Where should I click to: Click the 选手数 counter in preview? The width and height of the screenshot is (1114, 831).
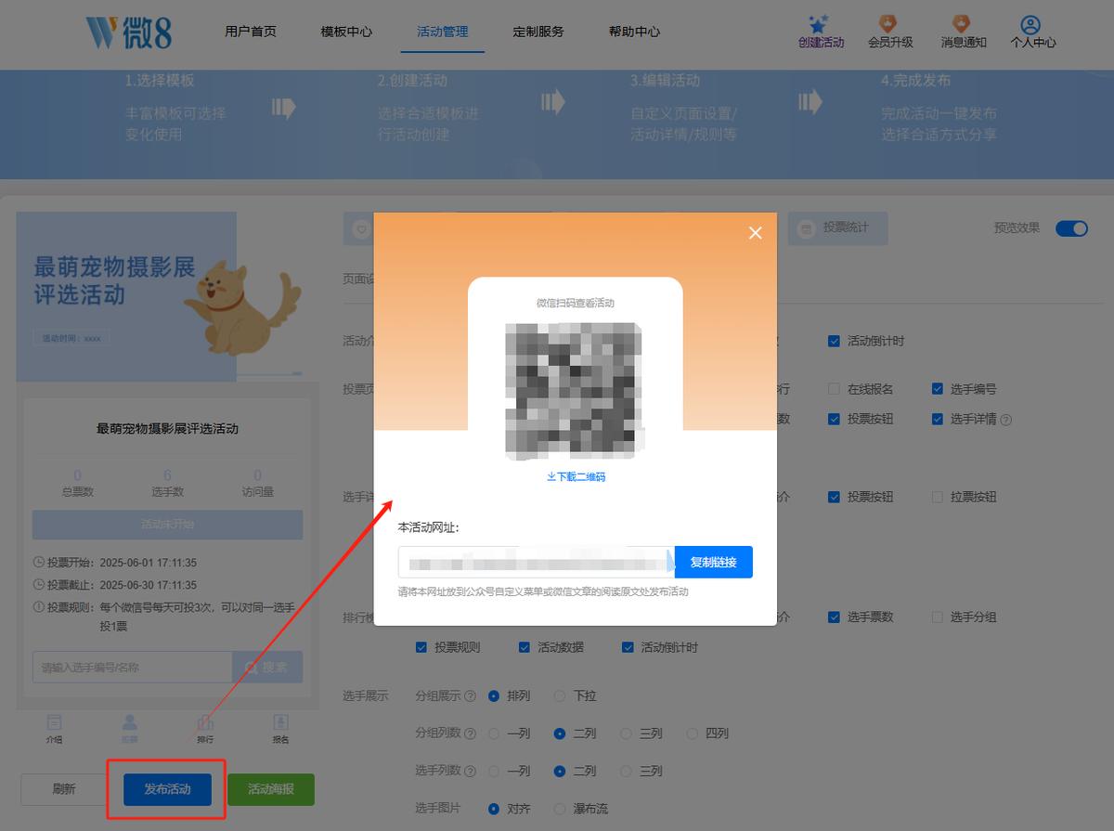point(168,483)
